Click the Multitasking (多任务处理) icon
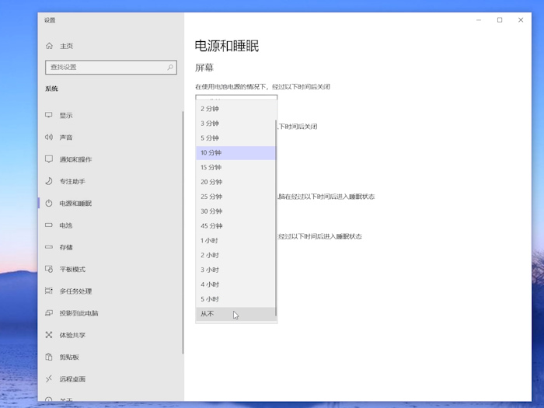 coord(49,291)
